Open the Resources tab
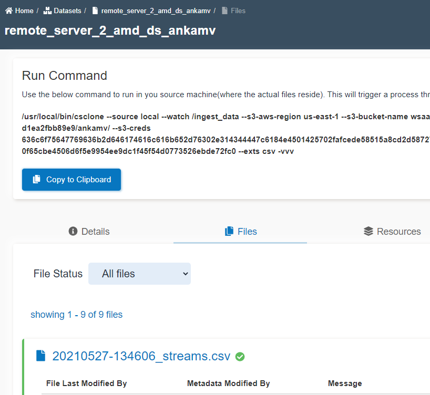 (x=392, y=231)
